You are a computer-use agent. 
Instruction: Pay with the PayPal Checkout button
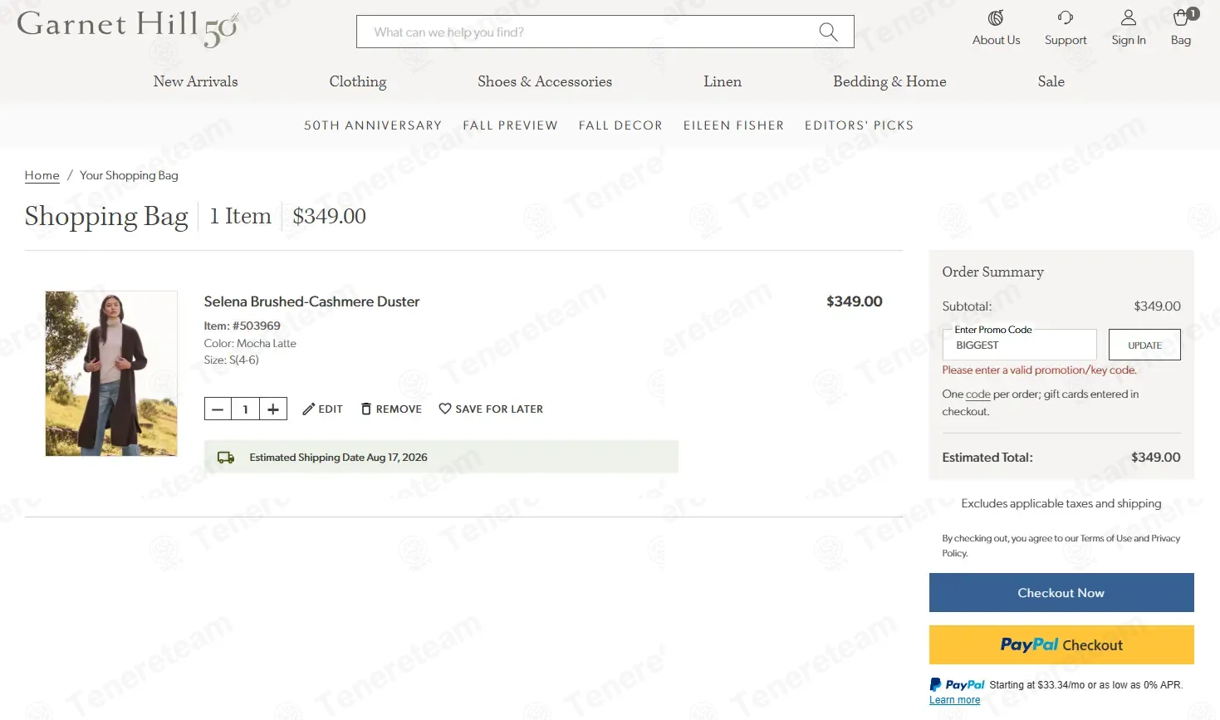click(1061, 644)
